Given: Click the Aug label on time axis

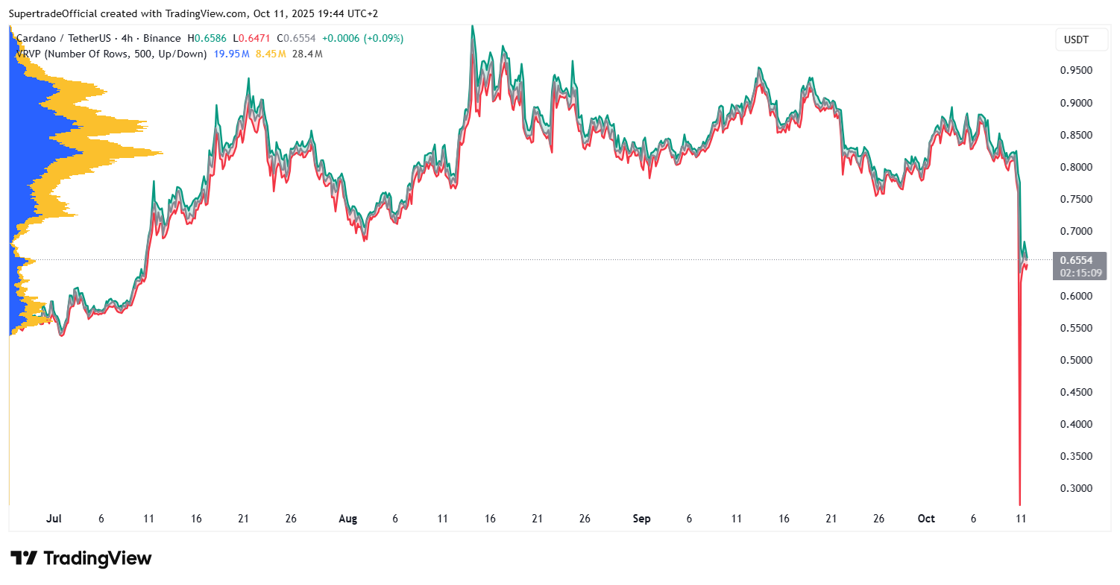Looking at the screenshot, I should coord(347,519).
